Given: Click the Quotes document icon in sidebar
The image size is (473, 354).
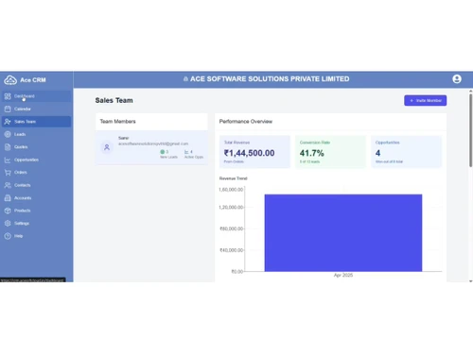Looking at the screenshot, I should 8,147.
